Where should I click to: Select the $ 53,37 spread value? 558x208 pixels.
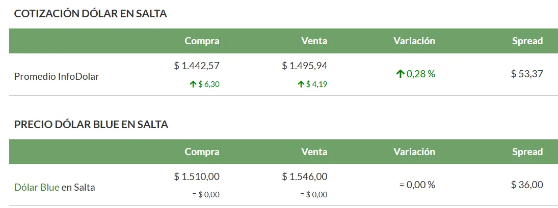(527, 74)
